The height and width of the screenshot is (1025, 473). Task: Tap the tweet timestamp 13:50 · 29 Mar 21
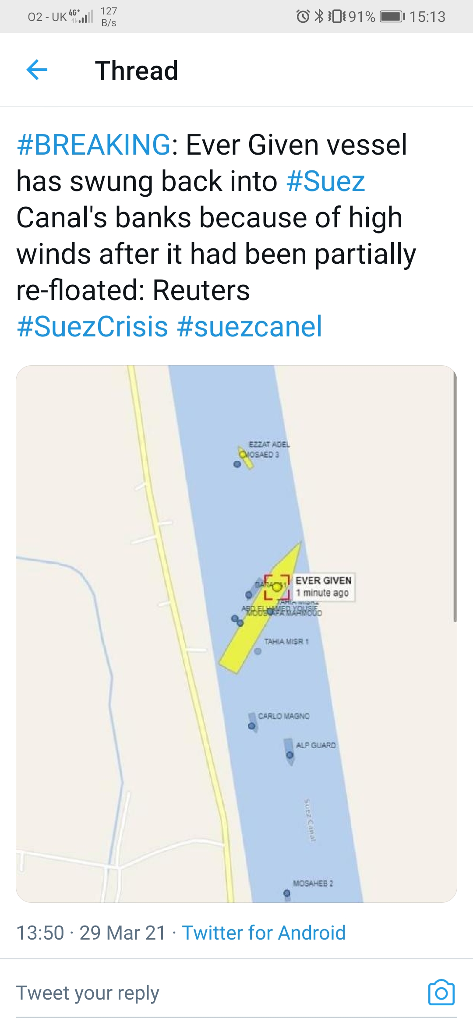point(91,933)
